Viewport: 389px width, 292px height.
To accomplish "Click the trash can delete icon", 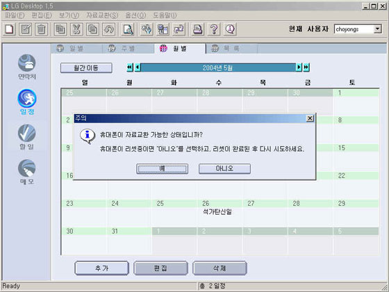I will pos(41,29).
